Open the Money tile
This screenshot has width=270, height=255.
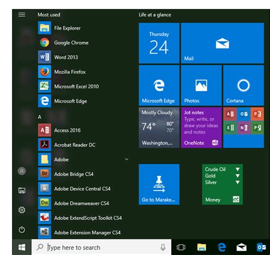point(222,184)
